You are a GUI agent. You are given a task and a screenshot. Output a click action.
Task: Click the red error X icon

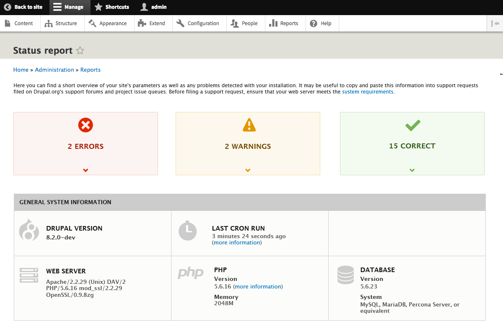tap(86, 125)
